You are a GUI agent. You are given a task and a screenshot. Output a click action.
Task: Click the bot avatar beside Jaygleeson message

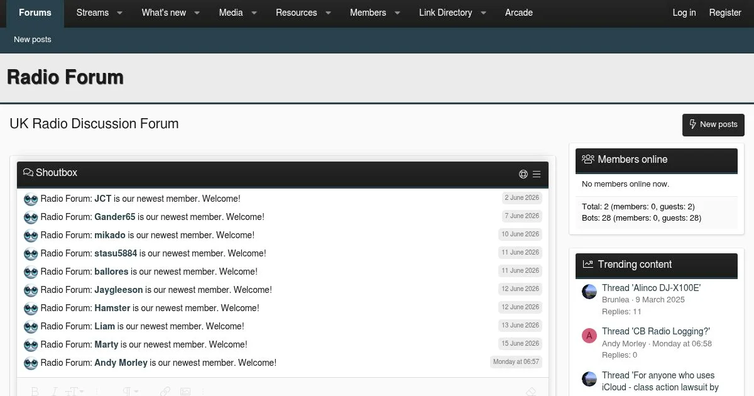[31, 290]
